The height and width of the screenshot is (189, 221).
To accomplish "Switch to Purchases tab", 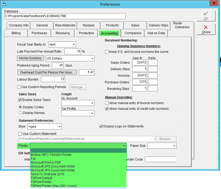I will (x=39, y=33).
